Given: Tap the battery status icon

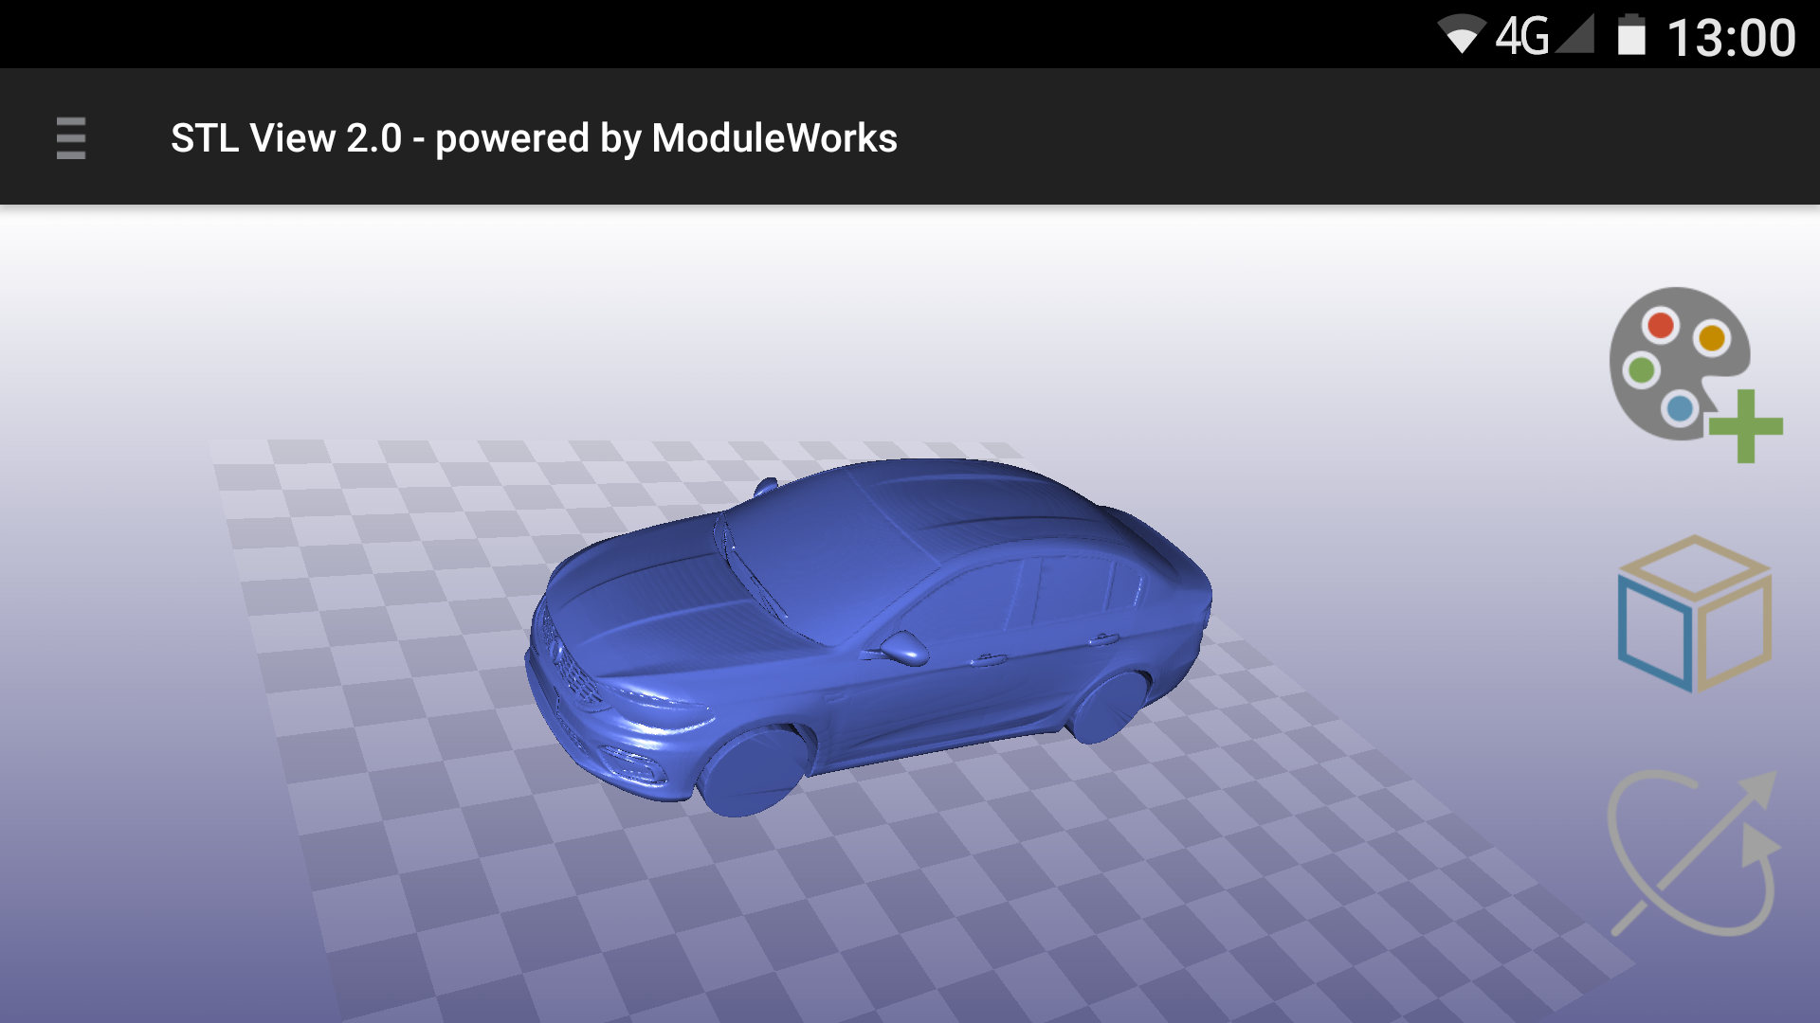Looking at the screenshot, I should pyautogui.click(x=1630, y=36).
